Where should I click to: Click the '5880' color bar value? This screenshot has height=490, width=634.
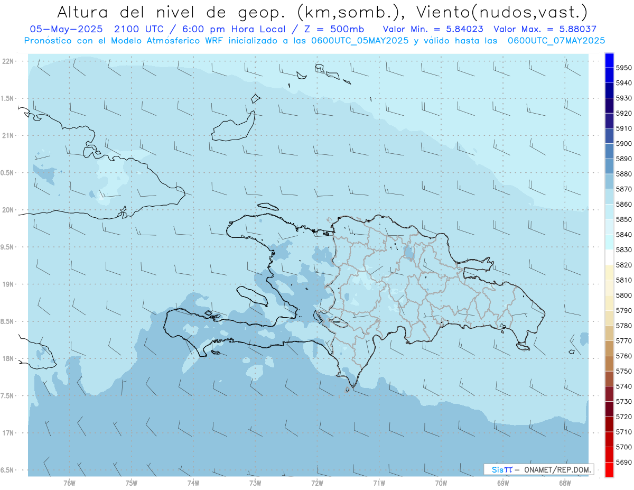pos(624,174)
